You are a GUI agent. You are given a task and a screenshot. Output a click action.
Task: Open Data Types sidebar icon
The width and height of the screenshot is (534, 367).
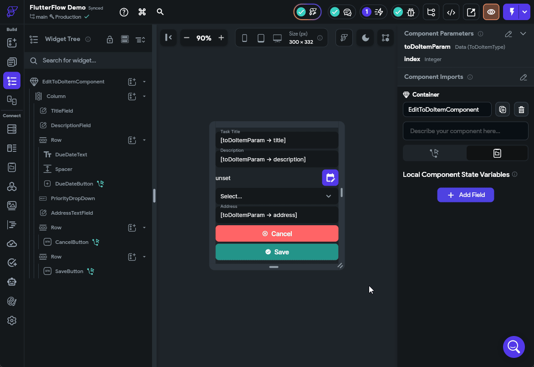click(12, 148)
